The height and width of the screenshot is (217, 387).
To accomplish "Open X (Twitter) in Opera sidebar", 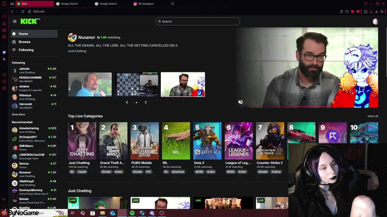I will [4, 59].
